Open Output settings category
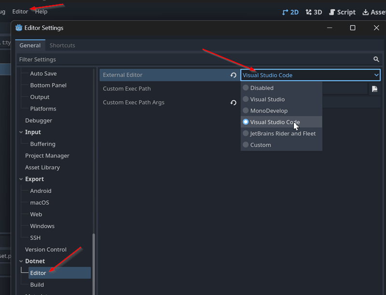 click(40, 97)
